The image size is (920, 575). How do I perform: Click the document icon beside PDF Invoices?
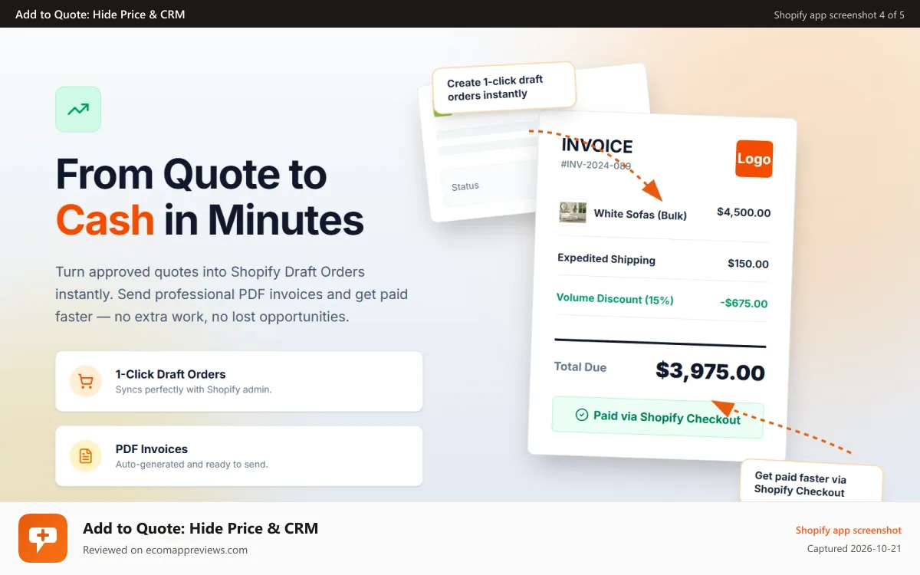(86, 456)
